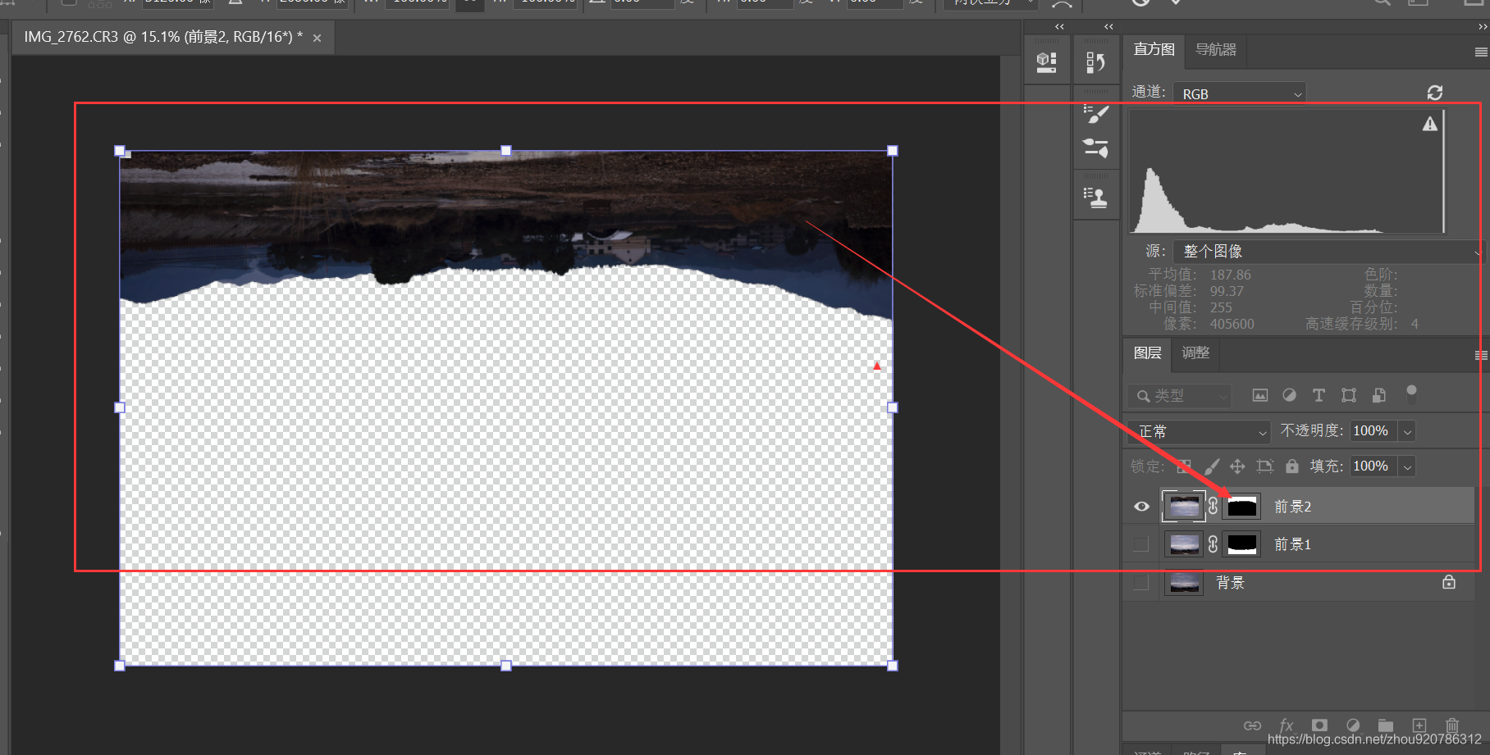Switch to the 导航器 tab
1490x755 pixels.
(x=1216, y=50)
